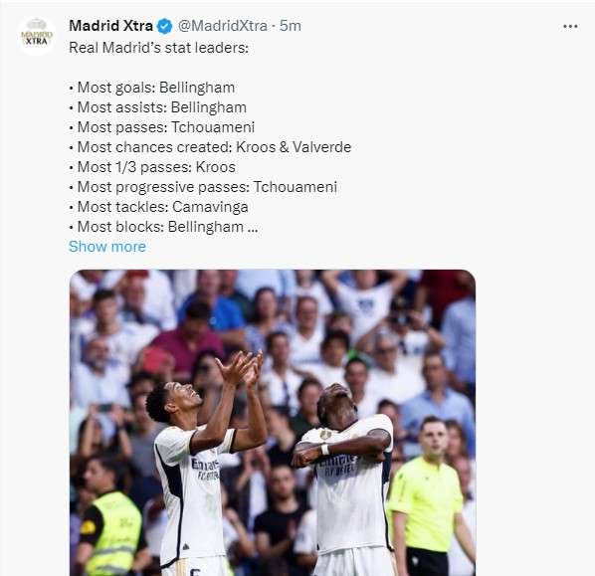595x576 pixels.
Task: Open the three-dot more options menu
Action: [x=570, y=26]
